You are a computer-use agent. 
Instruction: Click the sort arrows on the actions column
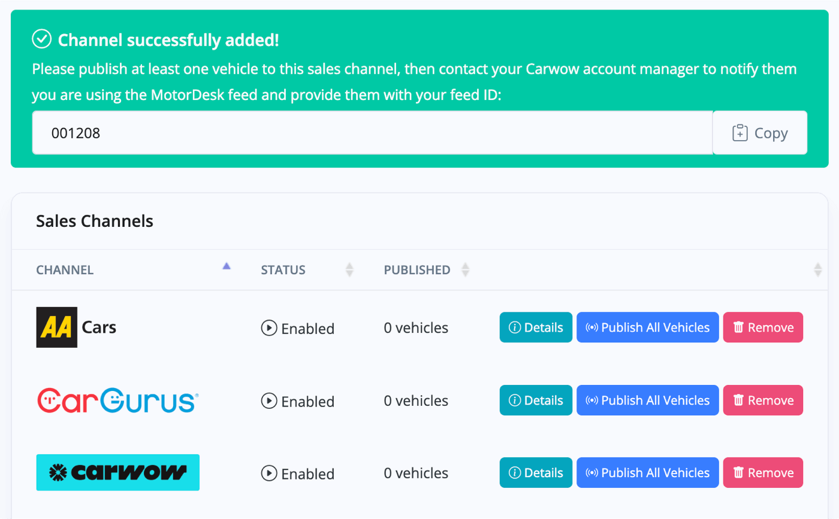pyautogui.click(x=817, y=270)
